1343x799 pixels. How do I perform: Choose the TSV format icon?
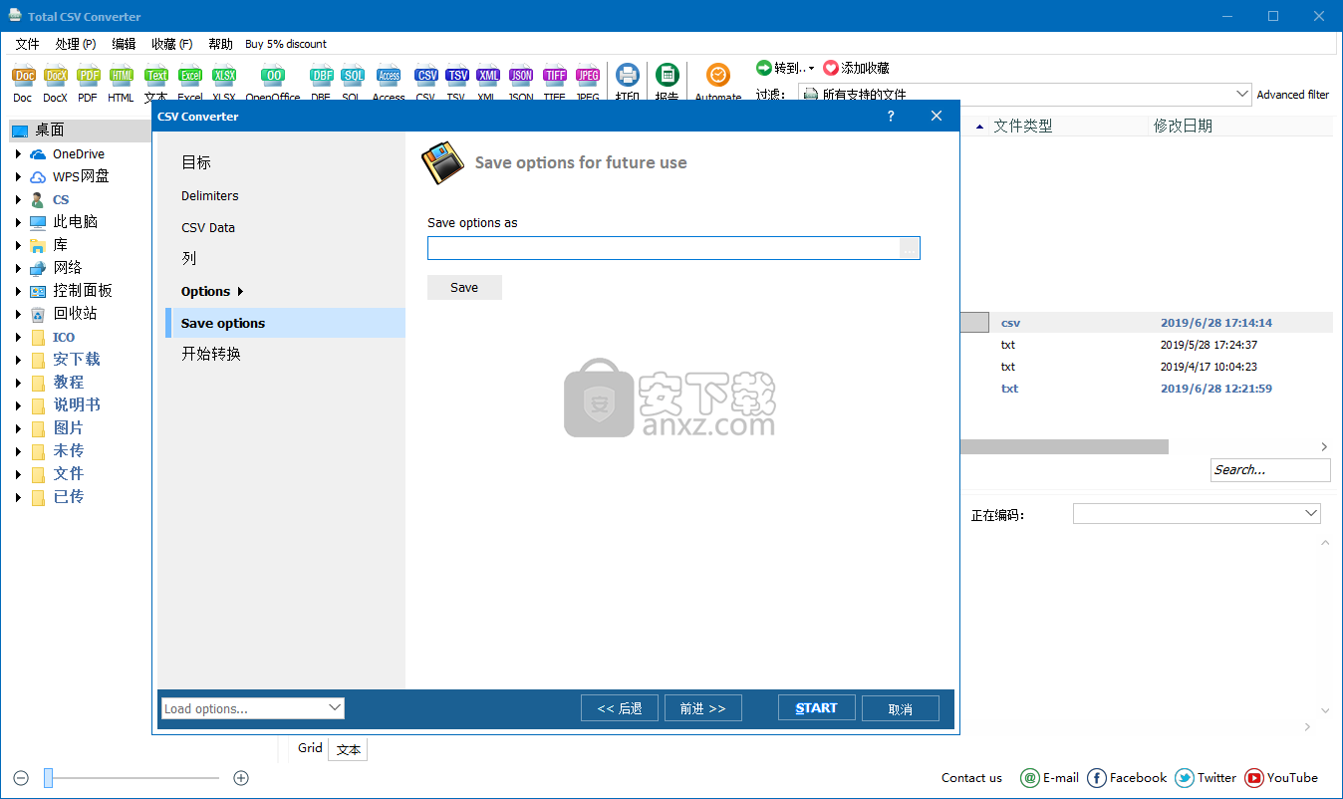pos(456,75)
